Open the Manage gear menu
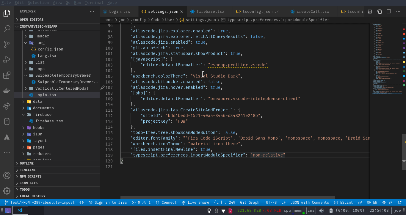Viewport: 406px width, 215px height. point(7,191)
